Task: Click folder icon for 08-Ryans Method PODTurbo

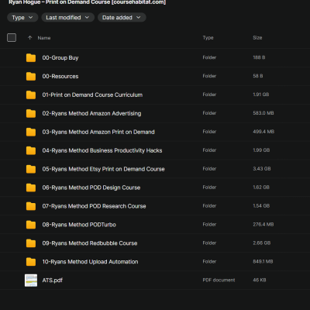Action: (x=31, y=225)
